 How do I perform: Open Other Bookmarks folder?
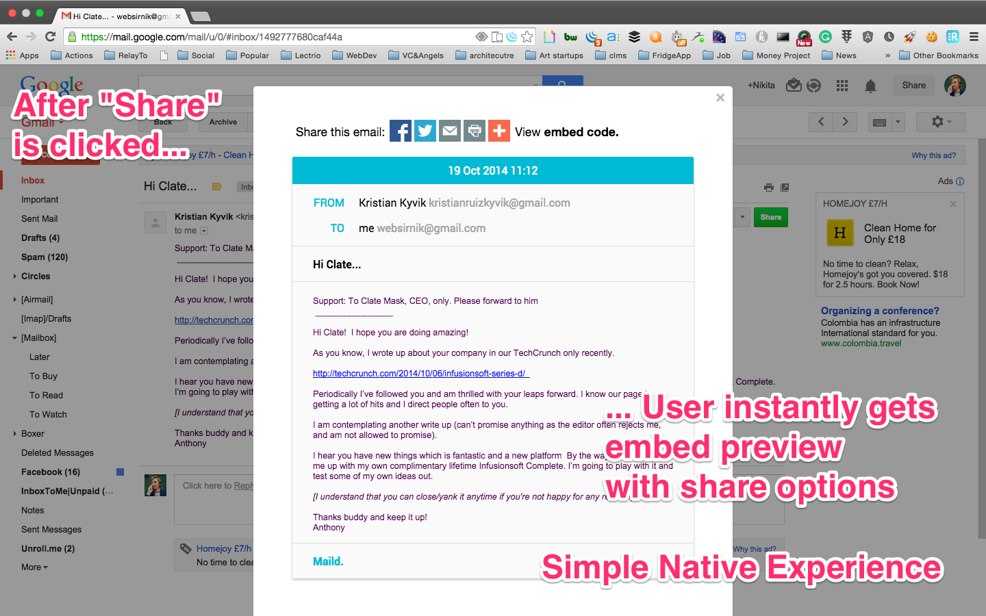939,55
